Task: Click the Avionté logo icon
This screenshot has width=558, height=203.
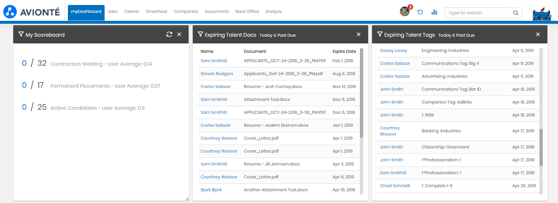Action: (10, 12)
